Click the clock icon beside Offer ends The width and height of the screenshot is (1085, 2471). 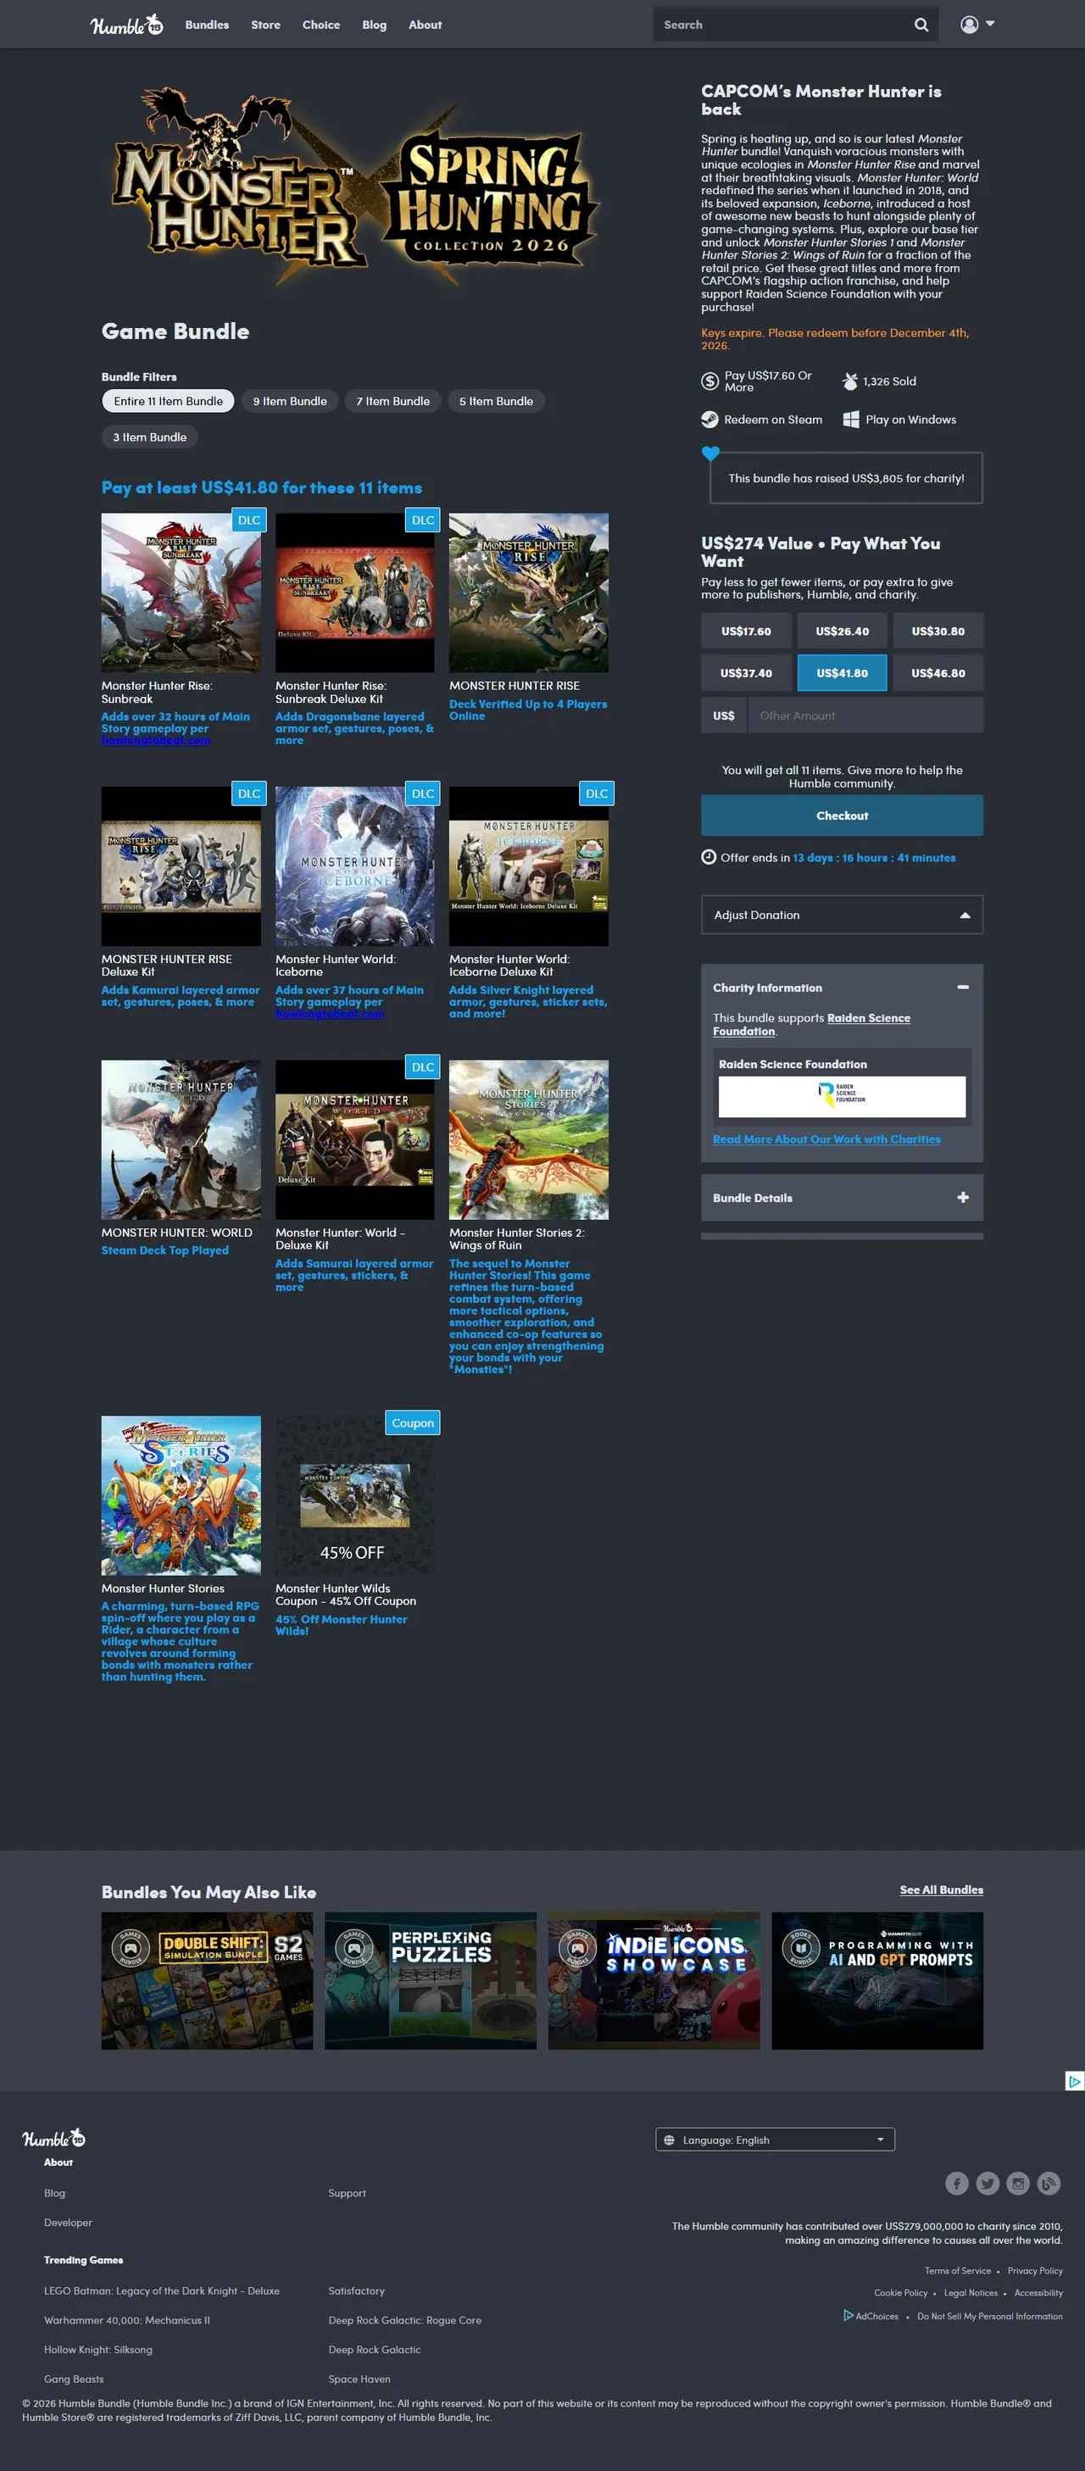coord(709,857)
